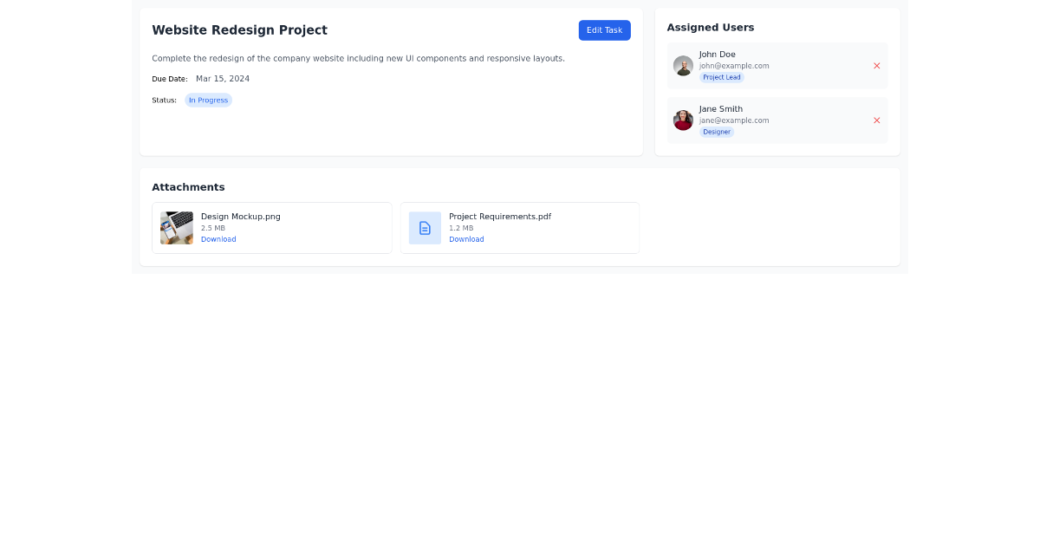Open the Due Date field

pyautogui.click(x=222, y=78)
